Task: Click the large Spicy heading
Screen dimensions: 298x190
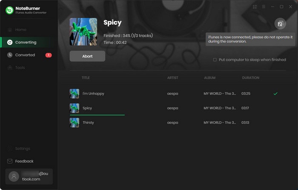Action: point(112,23)
